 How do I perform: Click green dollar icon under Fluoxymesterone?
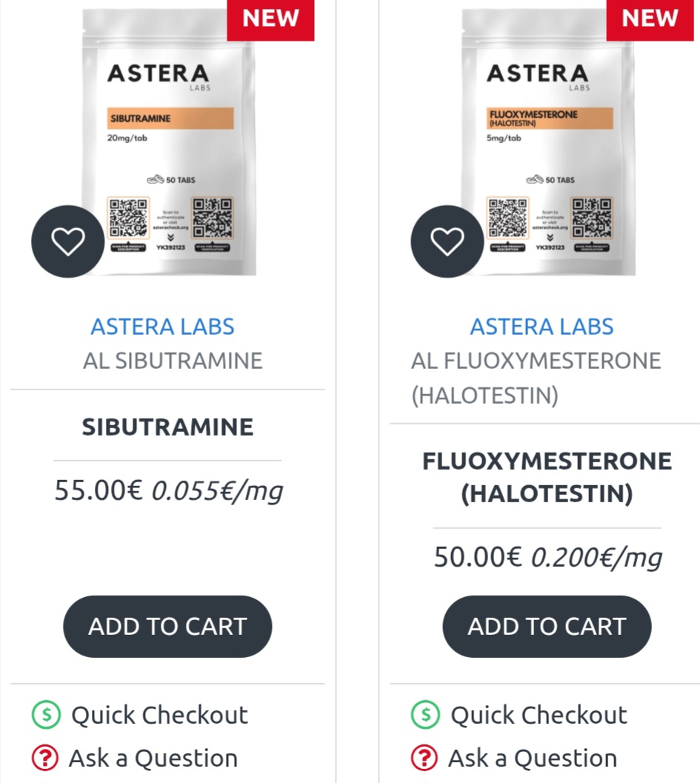pyautogui.click(x=425, y=715)
